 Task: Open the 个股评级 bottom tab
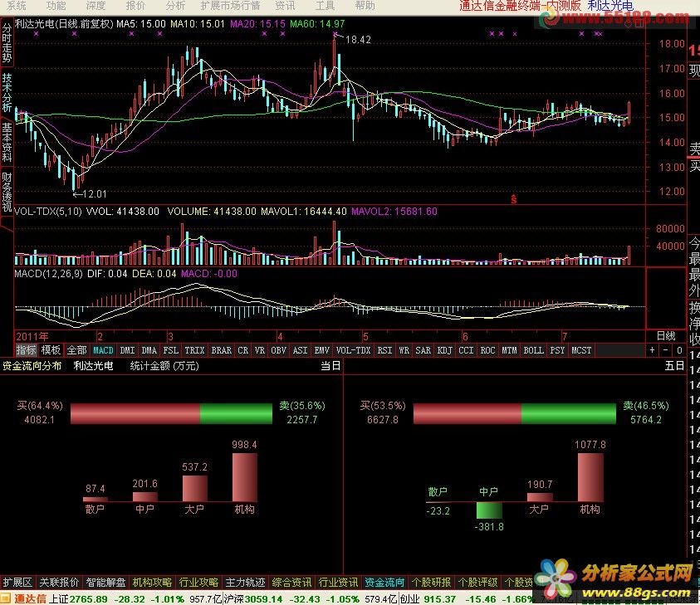pyautogui.click(x=477, y=583)
